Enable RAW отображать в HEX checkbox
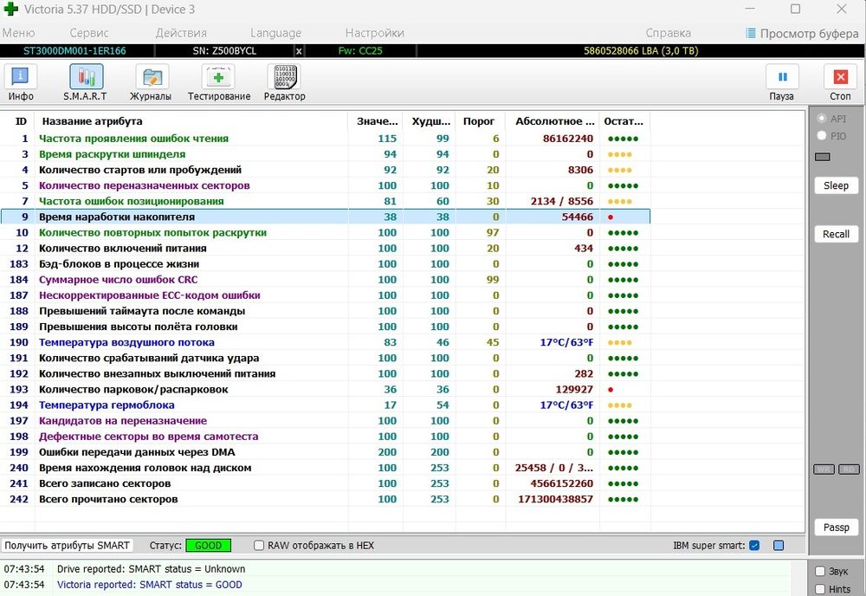The image size is (866, 596). pyautogui.click(x=259, y=546)
